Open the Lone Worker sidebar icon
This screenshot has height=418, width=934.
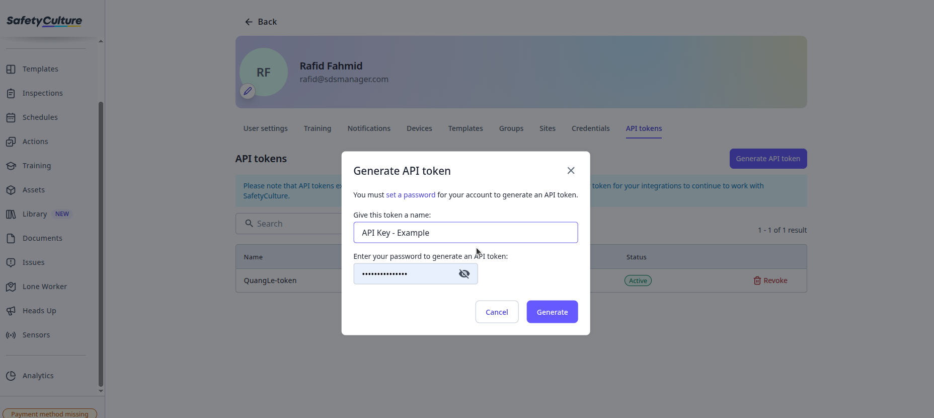coord(11,287)
